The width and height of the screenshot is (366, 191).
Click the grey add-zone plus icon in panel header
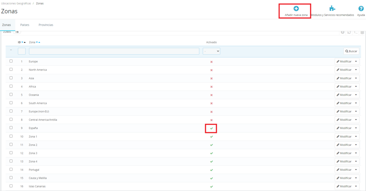pyautogui.click(x=342, y=32)
